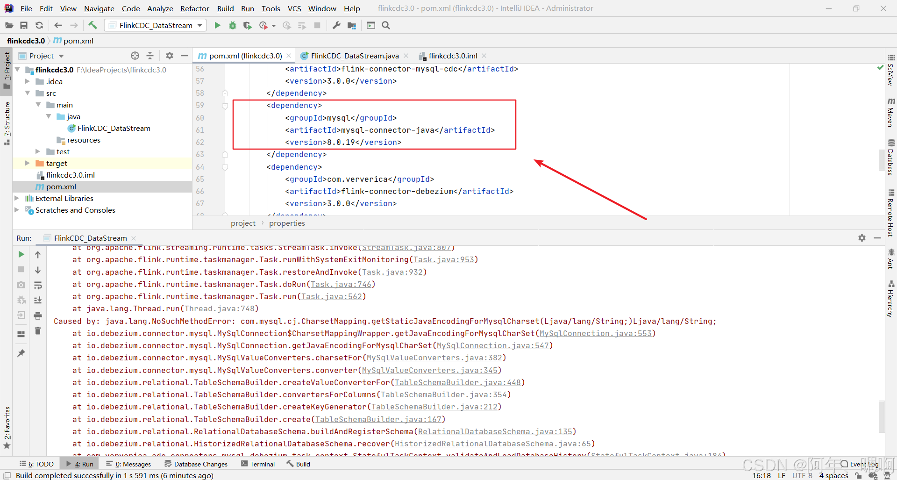Toggle soft-wrap in Run console
Screen dimensions: 897x480
(x=38, y=285)
